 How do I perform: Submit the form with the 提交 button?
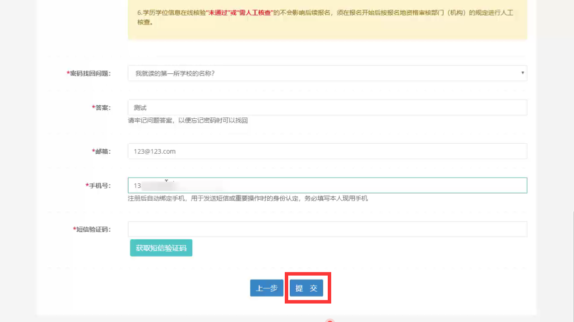306,288
